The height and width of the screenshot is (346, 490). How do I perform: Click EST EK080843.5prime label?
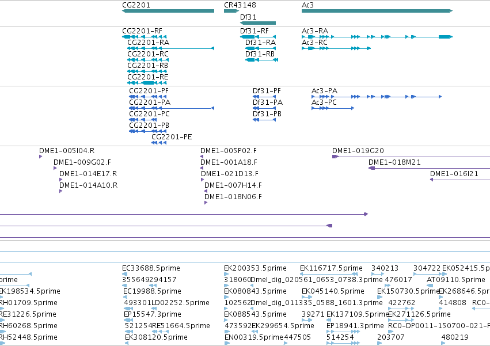click(255, 292)
